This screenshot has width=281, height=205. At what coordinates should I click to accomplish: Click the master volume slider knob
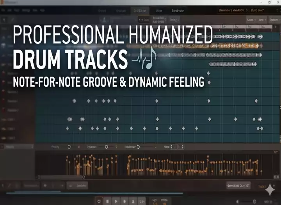coord(254,202)
